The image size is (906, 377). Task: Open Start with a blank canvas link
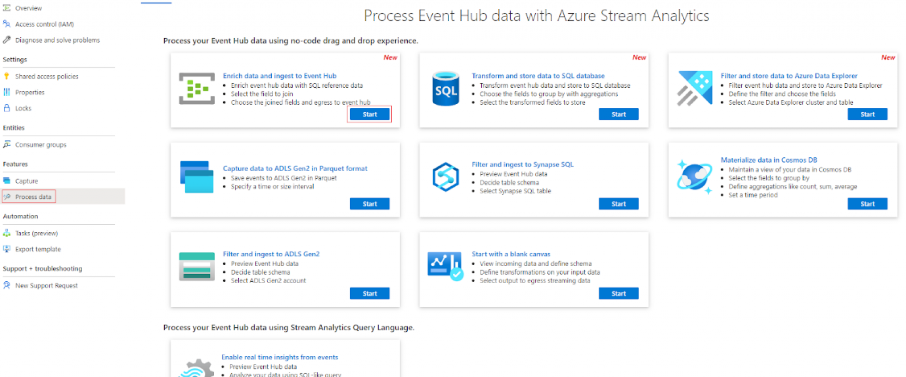(x=511, y=254)
